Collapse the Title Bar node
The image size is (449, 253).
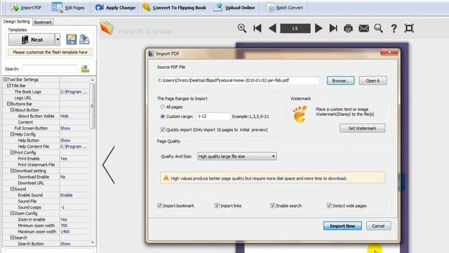point(8,86)
